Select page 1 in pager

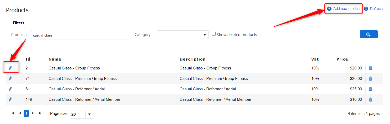26,114
